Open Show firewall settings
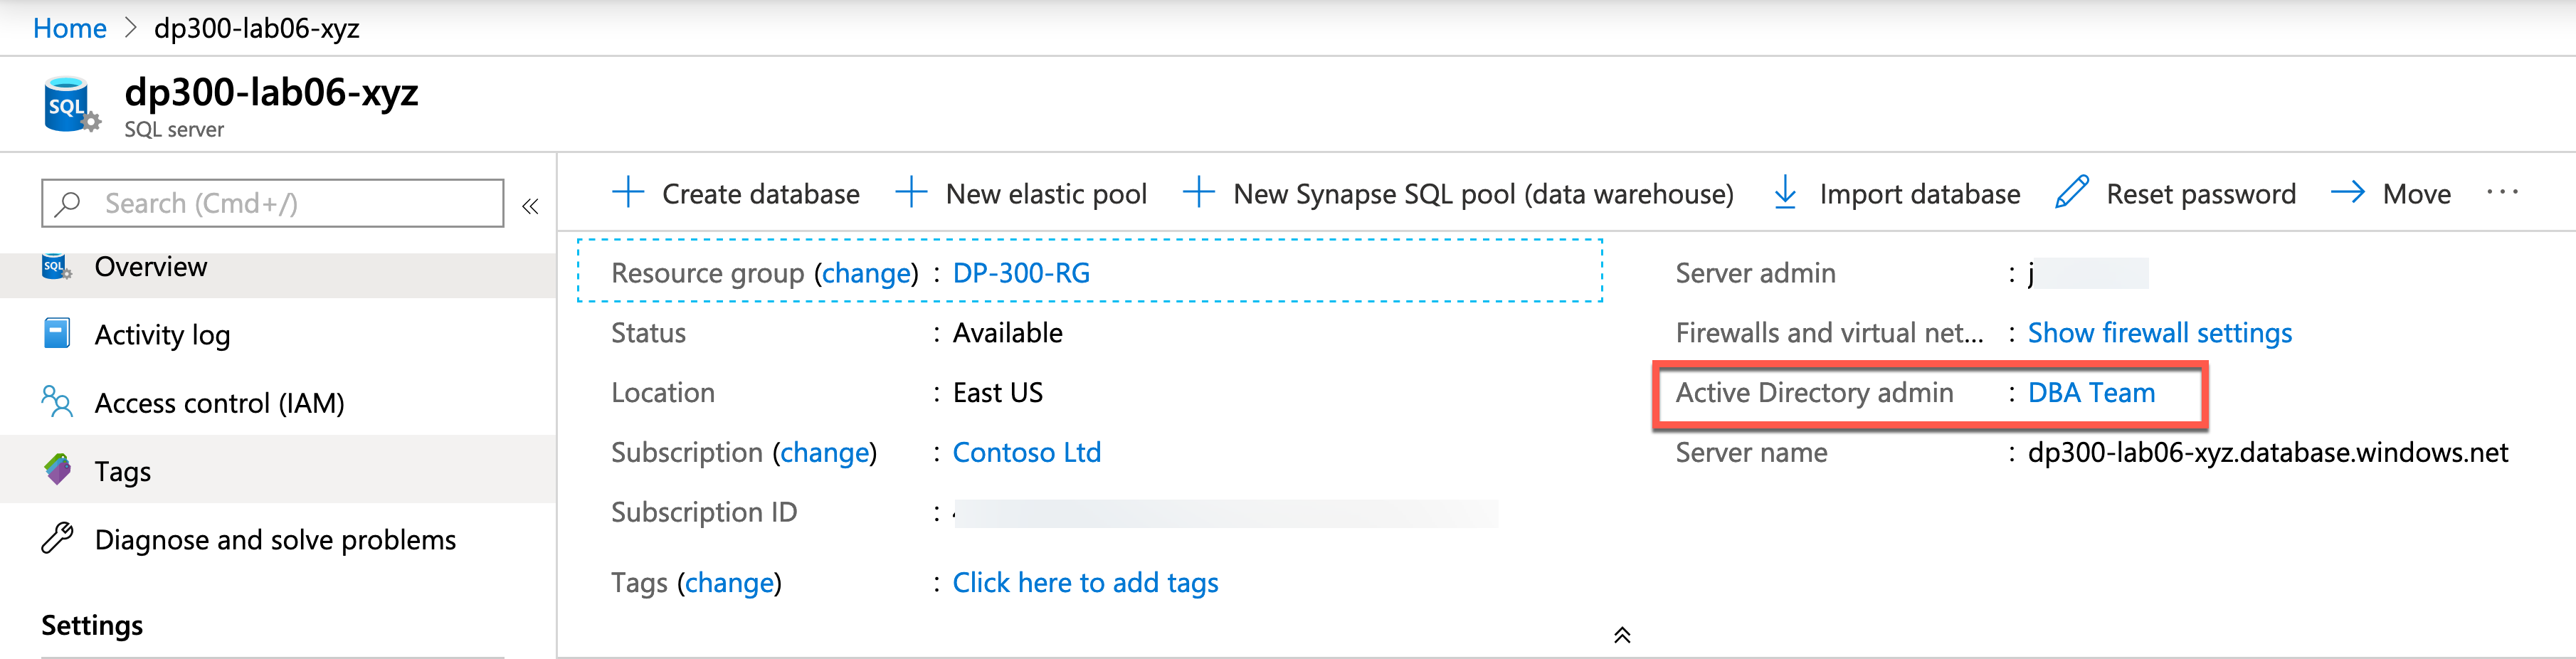 2160,333
